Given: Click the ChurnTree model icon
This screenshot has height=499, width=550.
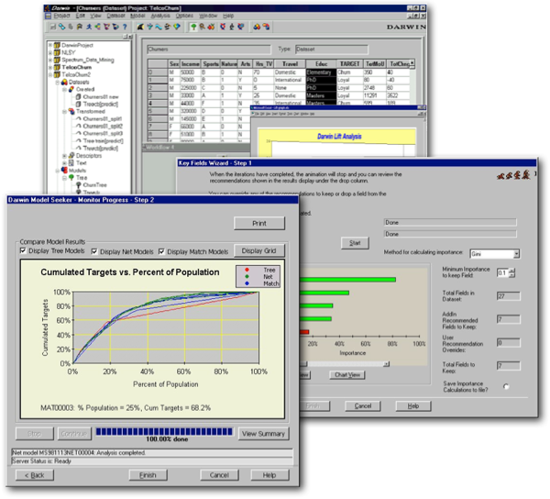Looking at the screenshot, I should click(x=79, y=185).
